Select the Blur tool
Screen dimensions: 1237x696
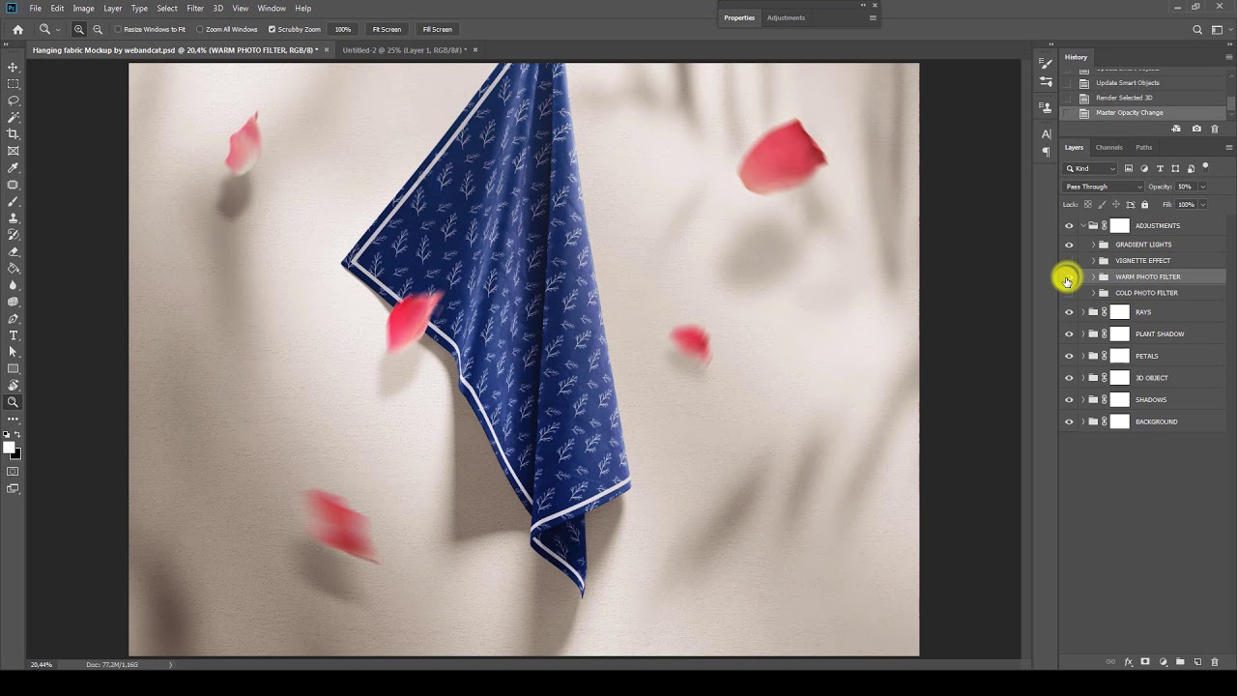[14, 285]
